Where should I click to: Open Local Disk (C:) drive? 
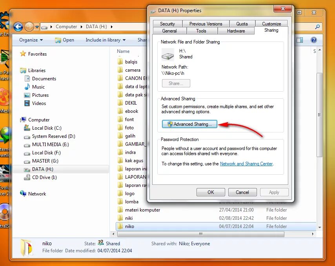coord(43,128)
